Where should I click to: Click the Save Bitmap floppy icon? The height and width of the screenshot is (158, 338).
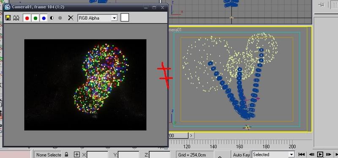coord(8,18)
